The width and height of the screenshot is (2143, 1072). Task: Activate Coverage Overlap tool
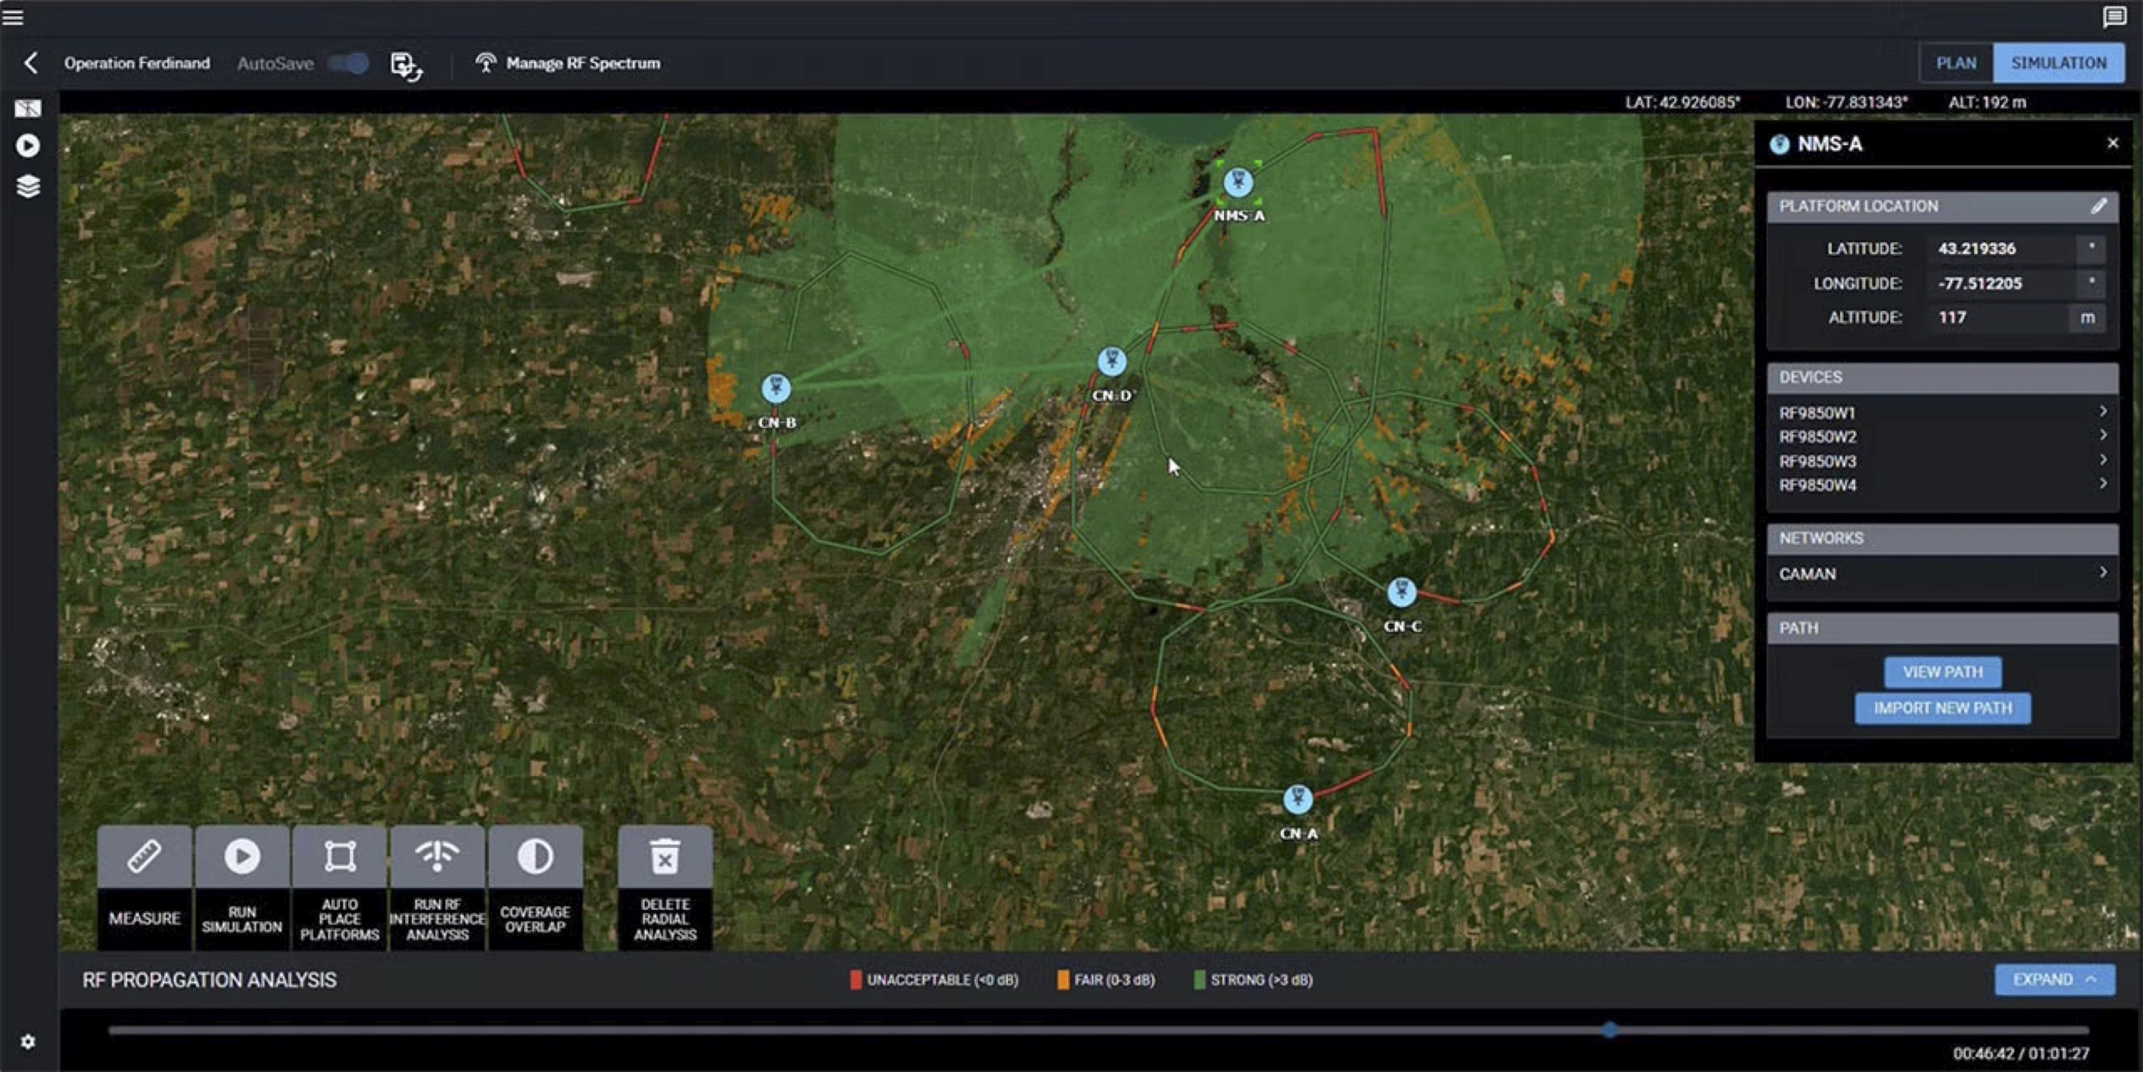535,857
